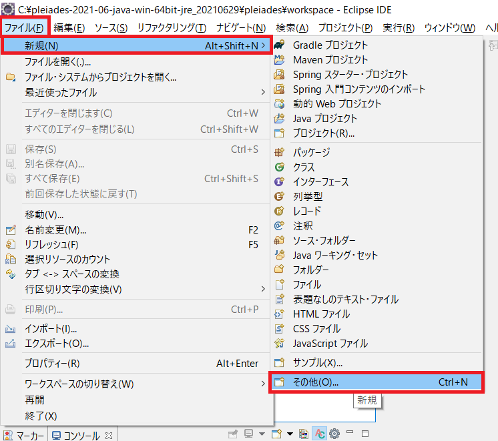Click the インポート(I) import icon
Viewport: 498px width, 441px height.
pyautogui.click(x=11, y=329)
